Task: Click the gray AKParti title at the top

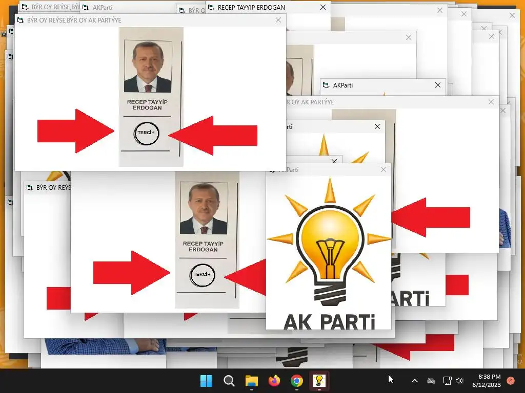Action: click(x=103, y=7)
